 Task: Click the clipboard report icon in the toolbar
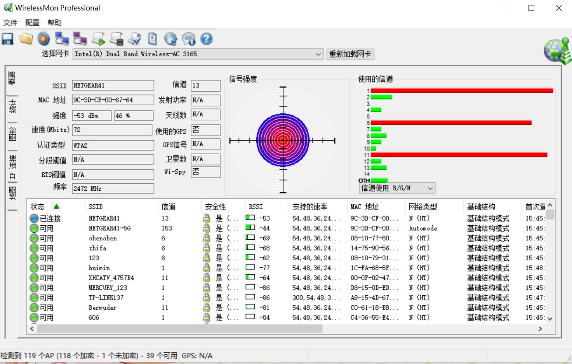point(152,39)
